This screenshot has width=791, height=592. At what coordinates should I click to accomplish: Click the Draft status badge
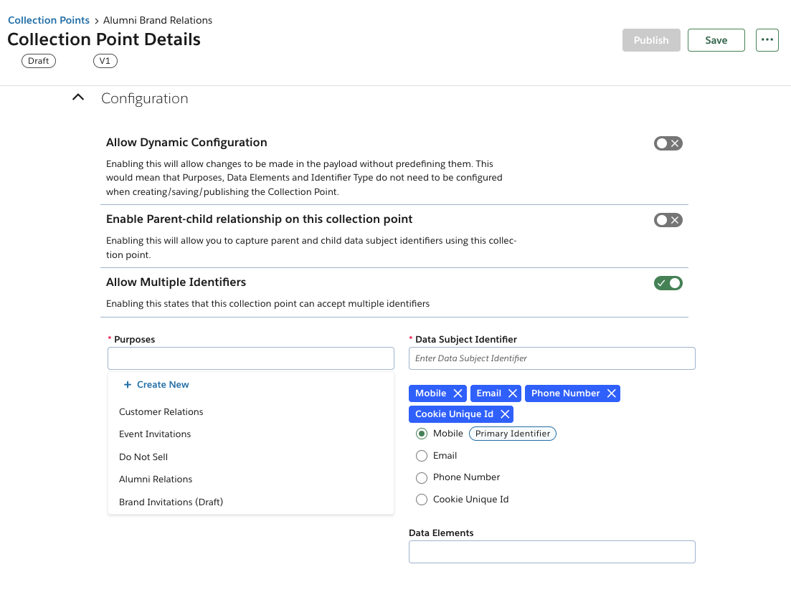tap(38, 60)
